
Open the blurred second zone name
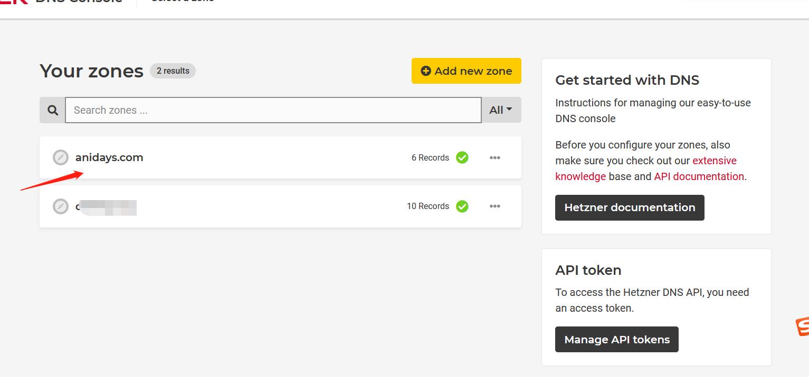(106, 207)
